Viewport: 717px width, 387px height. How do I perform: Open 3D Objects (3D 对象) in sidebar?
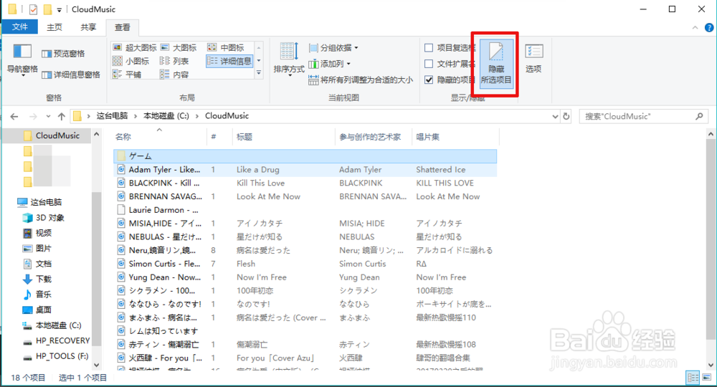44,217
